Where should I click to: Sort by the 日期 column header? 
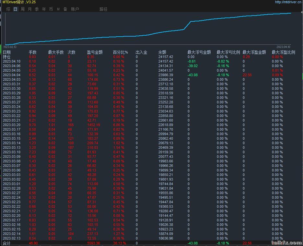point(7,52)
